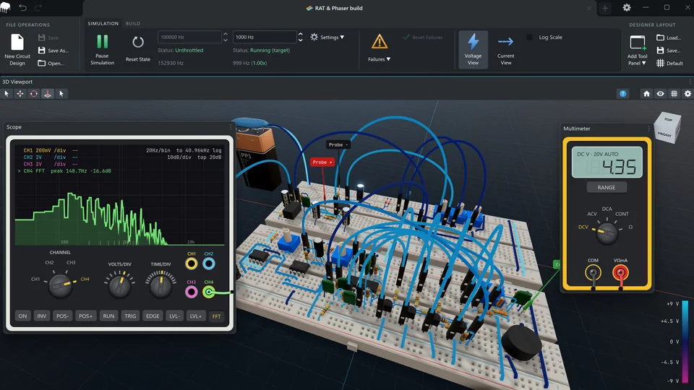Choose the rotate tool in viewport toolbar
The image size is (694, 390).
click(34, 94)
